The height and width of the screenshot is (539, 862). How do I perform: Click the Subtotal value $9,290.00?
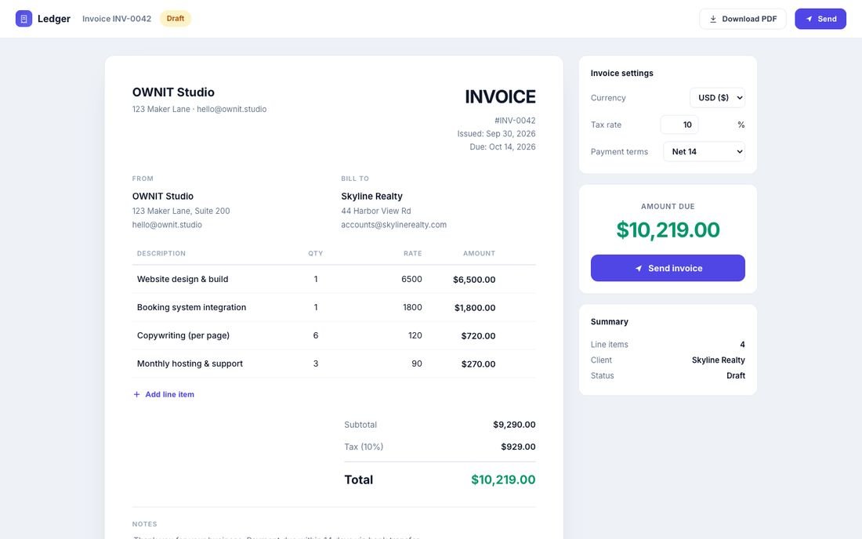coord(514,425)
